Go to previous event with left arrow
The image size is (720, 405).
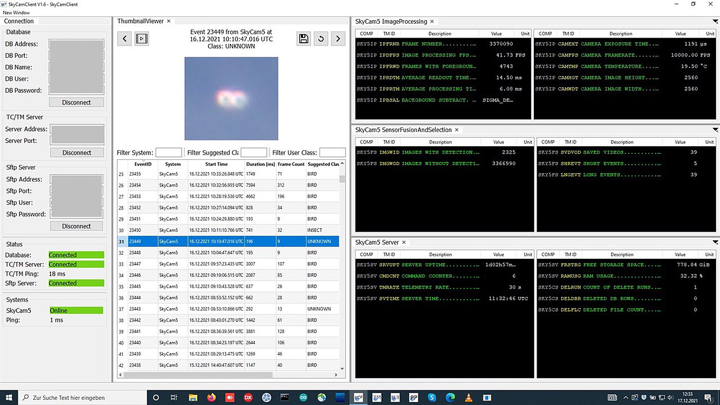pos(125,38)
